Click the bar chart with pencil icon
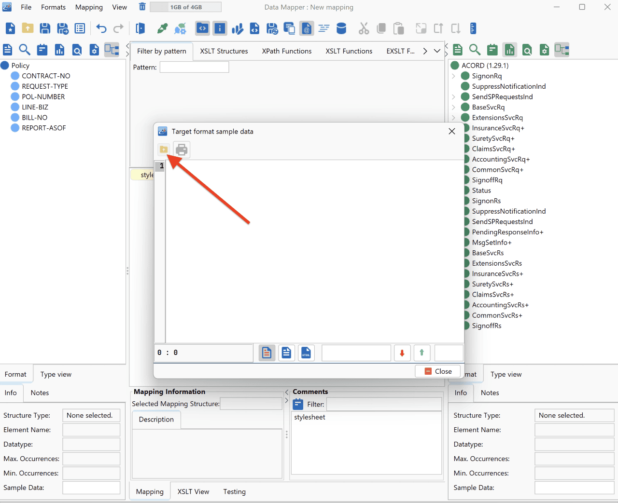Screen dimensions: 618x503 (237, 28)
